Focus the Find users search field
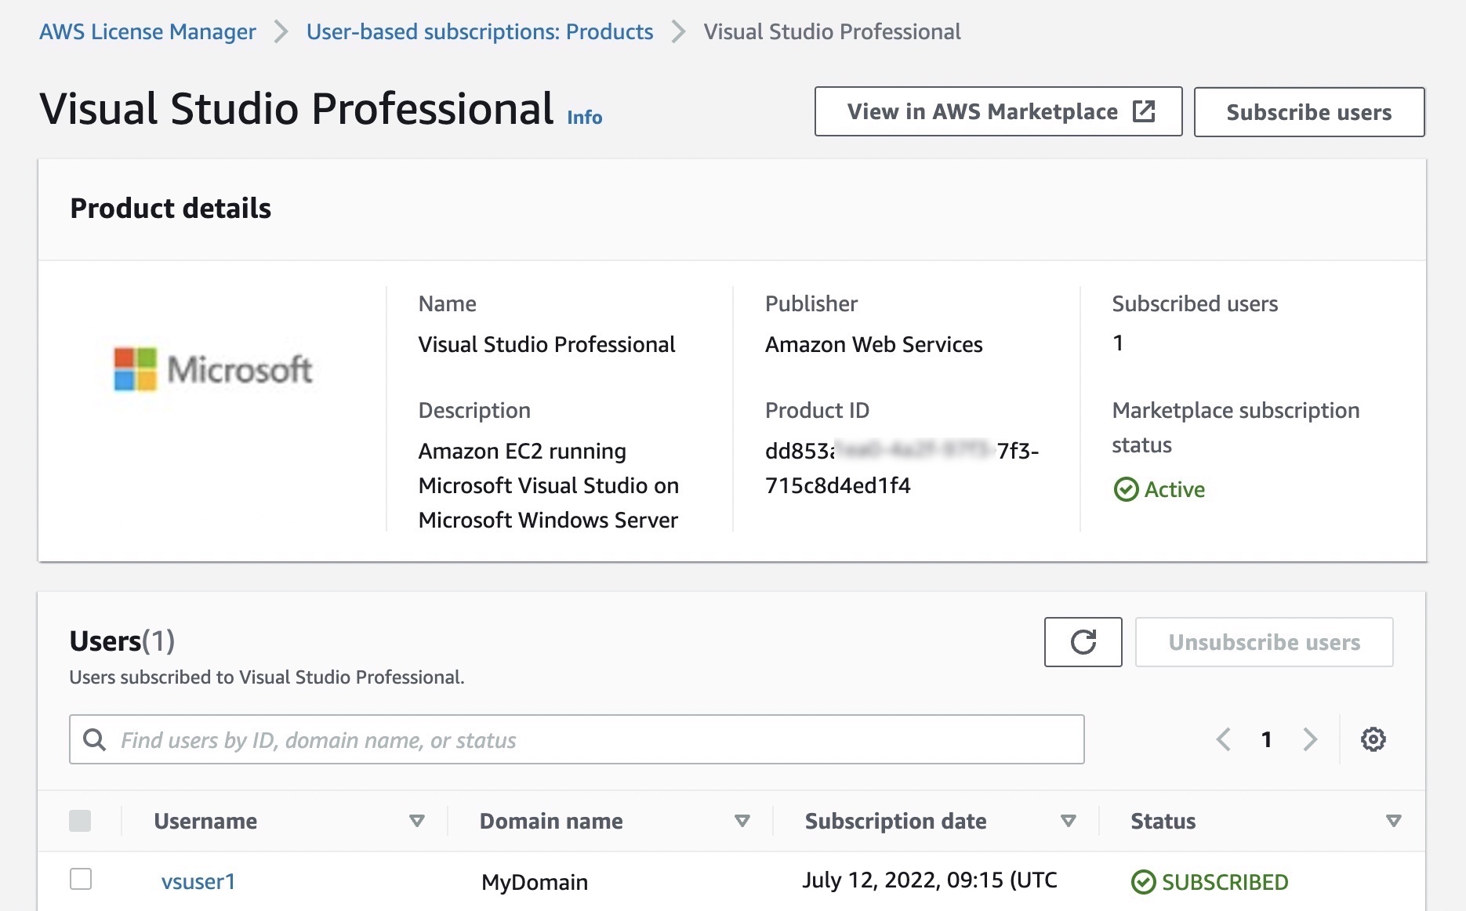 click(x=577, y=739)
